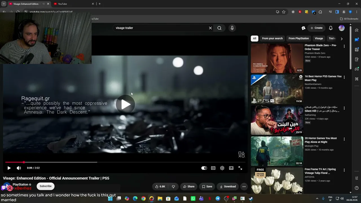Show more filter chips with the right arrow
The height and width of the screenshot is (203, 361).
point(342,39)
